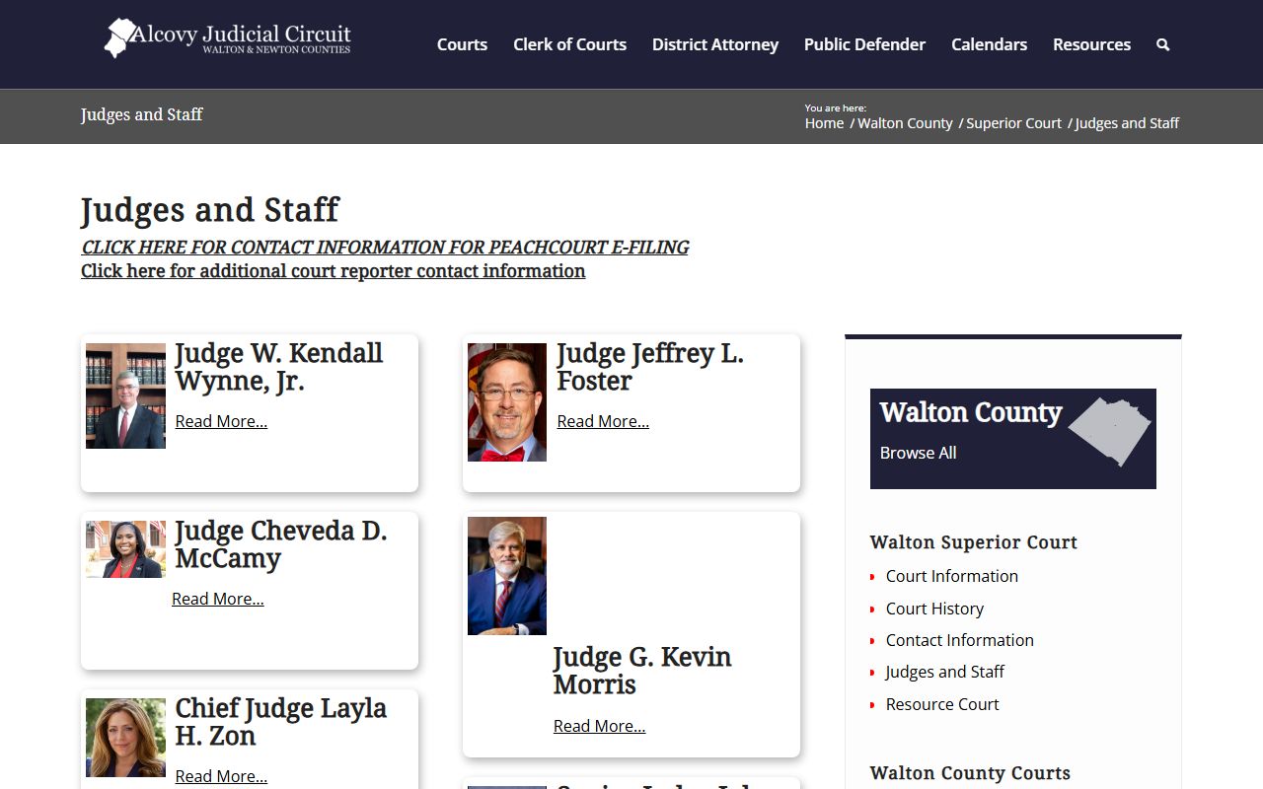1263x789 pixels.
Task: Open the Resources menu
Action: coord(1091,44)
